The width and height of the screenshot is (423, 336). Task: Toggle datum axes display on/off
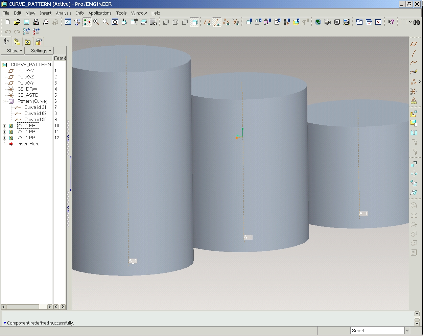pos(217,22)
